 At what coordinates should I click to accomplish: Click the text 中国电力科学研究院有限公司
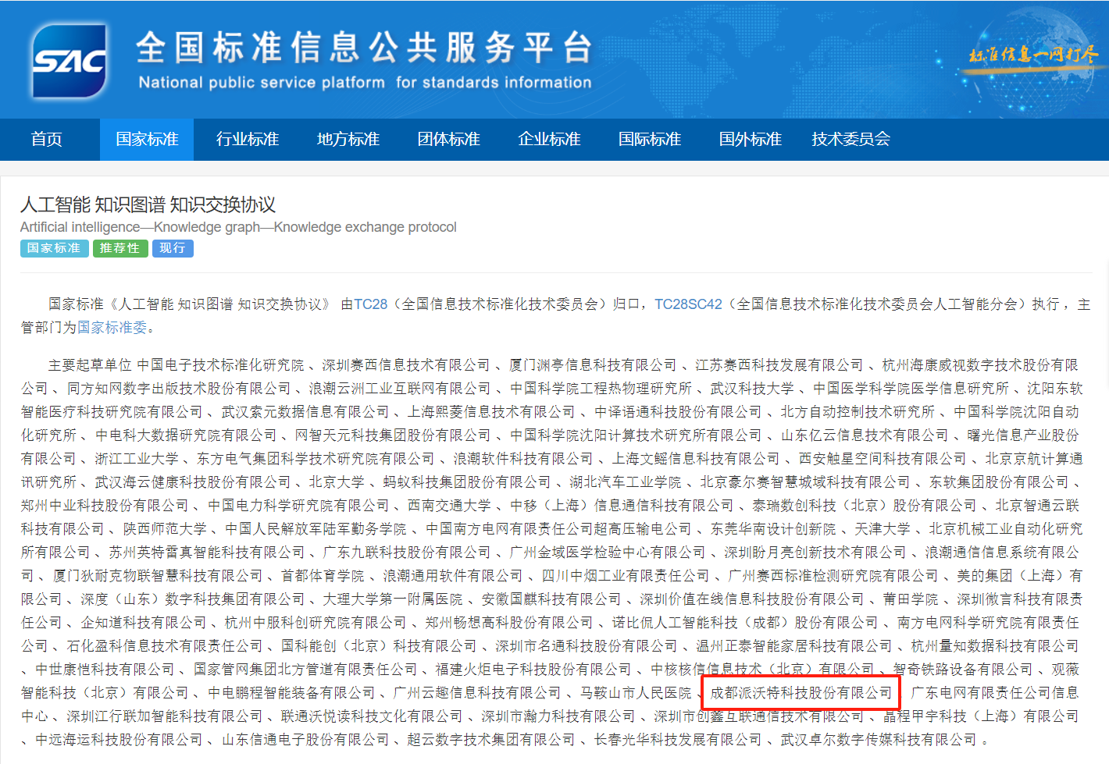(298, 506)
